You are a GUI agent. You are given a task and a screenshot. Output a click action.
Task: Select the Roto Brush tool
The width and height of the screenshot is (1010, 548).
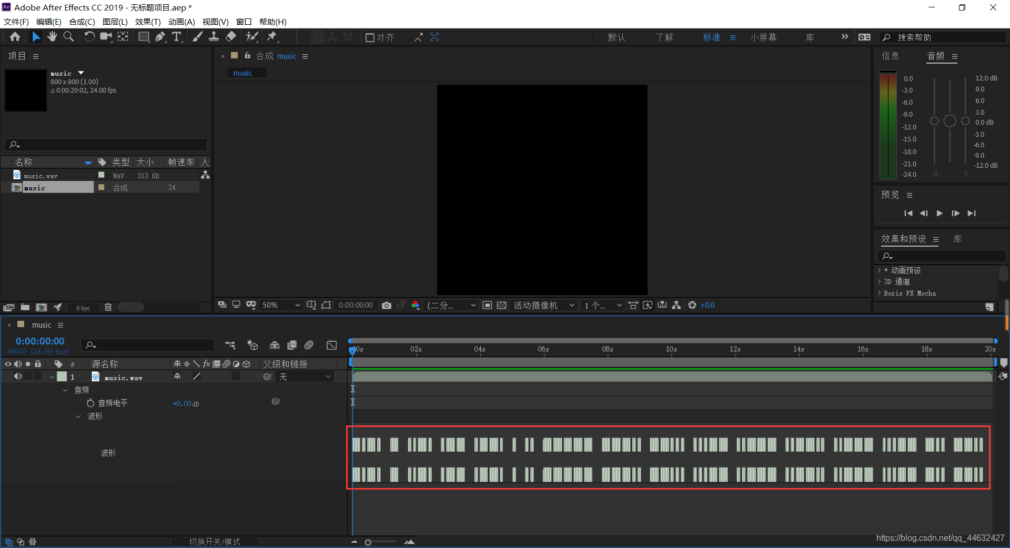(x=252, y=37)
